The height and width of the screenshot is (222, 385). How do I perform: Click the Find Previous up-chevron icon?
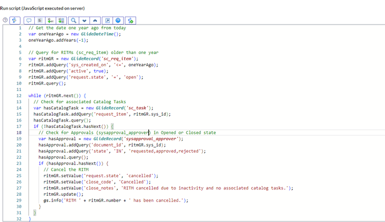(95, 20)
